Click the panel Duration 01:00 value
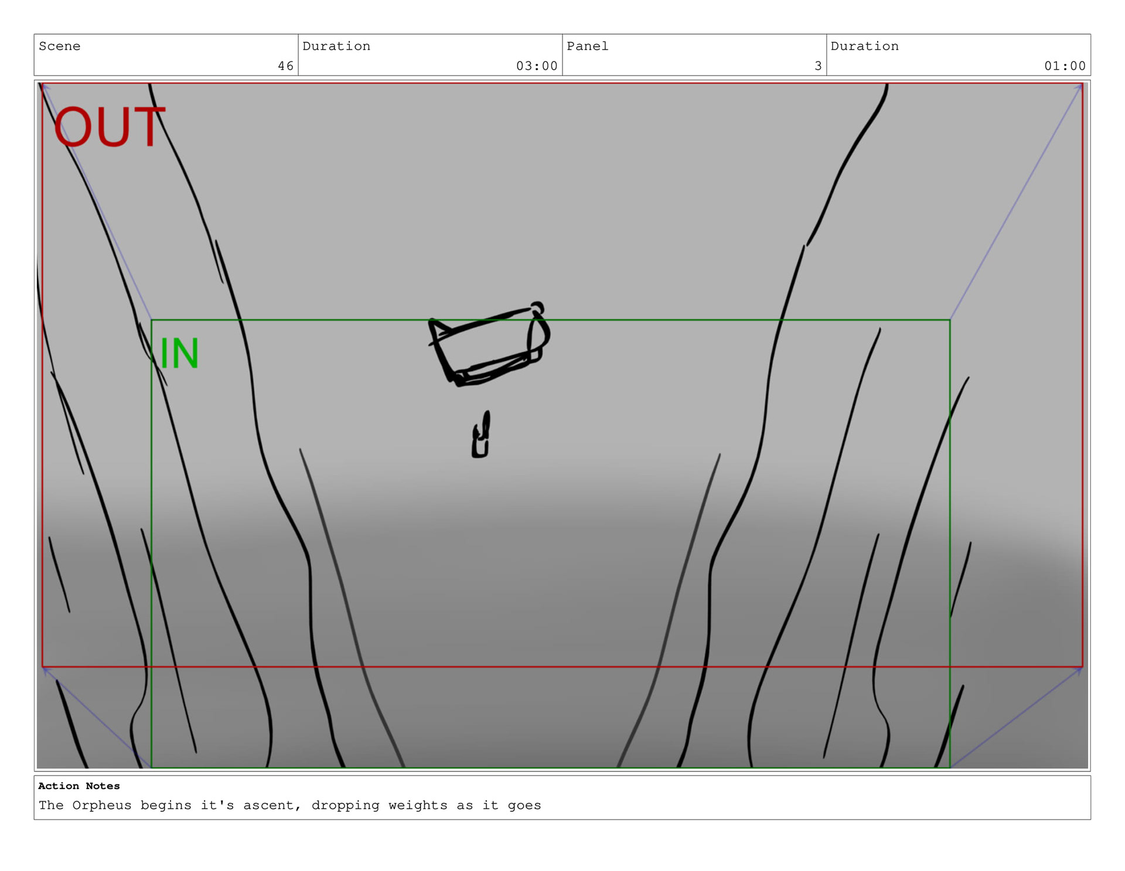1125x871 pixels. pyautogui.click(x=1064, y=66)
